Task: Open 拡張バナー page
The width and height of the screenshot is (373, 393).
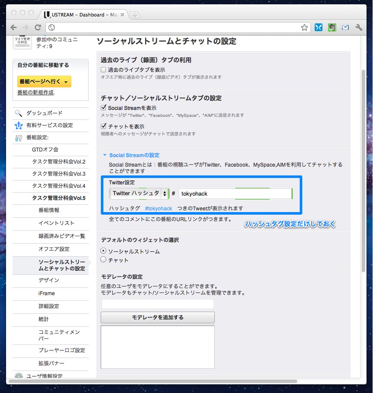Action: click(51, 364)
